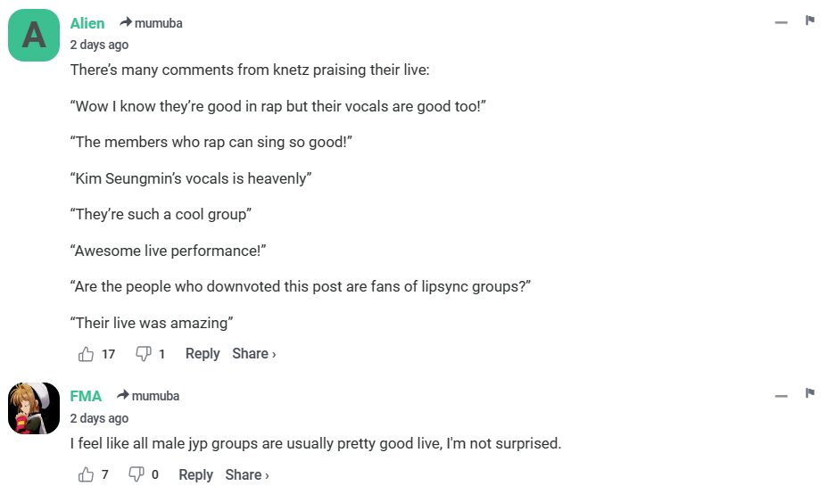Open timestamp permalink on FMA's comment
This screenshot has height=494, width=827.
point(99,418)
